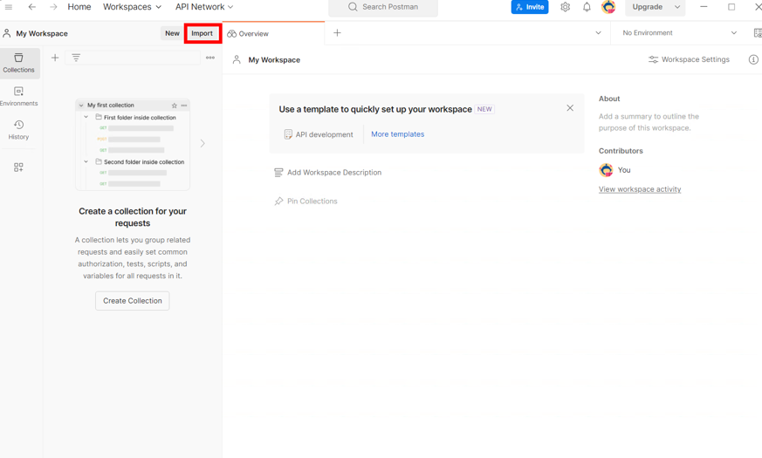The height and width of the screenshot is (458, 762).
Task: Open the notifications bell icon
Action: [x=587, y=7]
